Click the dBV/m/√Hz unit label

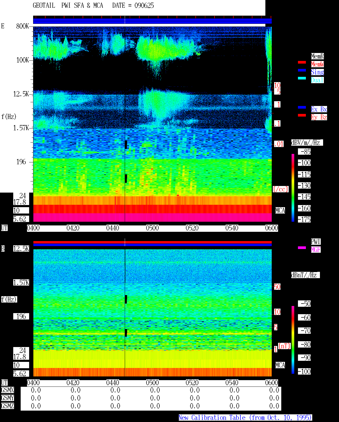pos(307,143)
